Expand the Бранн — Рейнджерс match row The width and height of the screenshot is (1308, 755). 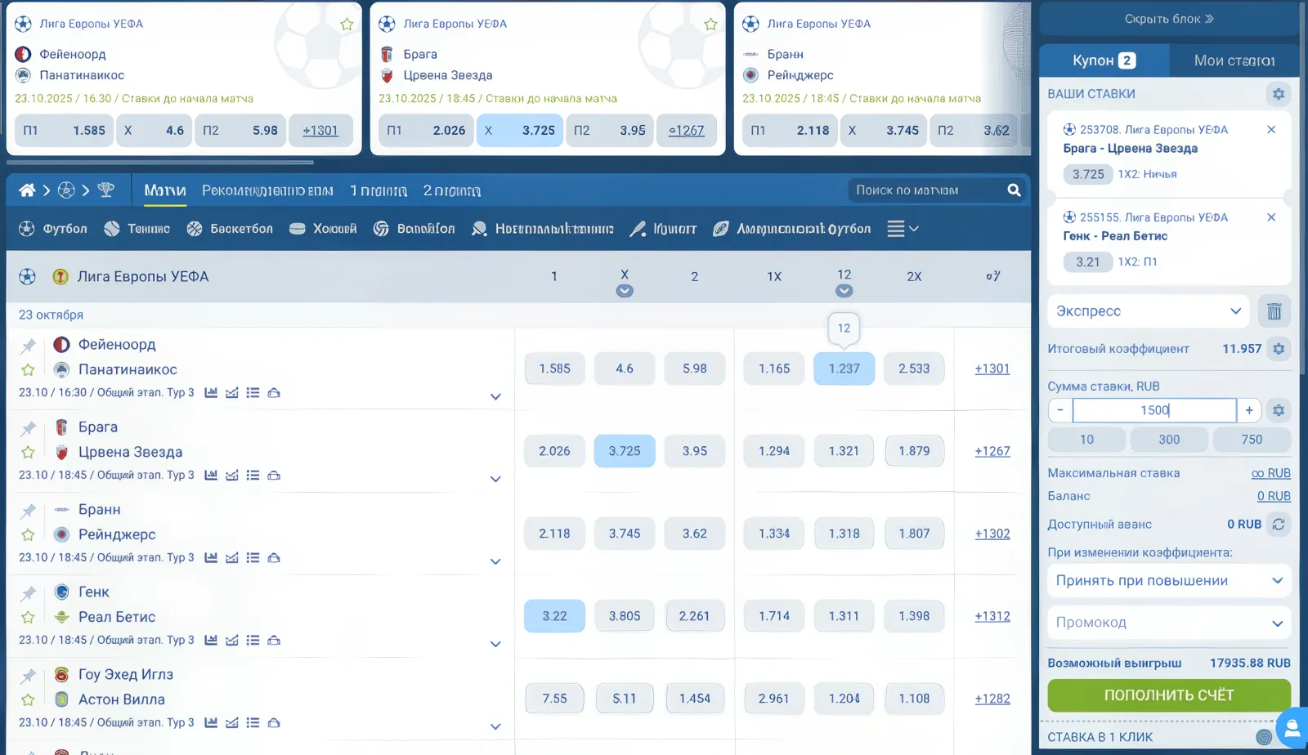[495, 561]
